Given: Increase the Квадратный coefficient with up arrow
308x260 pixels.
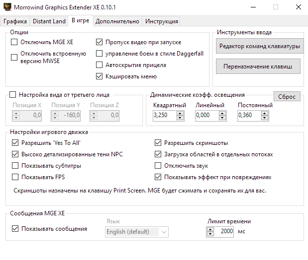Looking at the screenshot, I should pyautogui.click(x=180, y=113).
